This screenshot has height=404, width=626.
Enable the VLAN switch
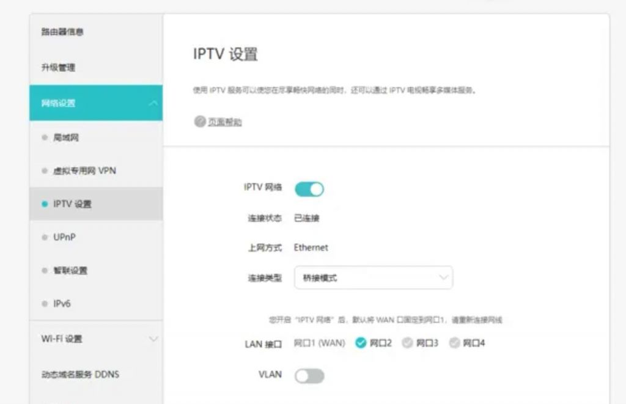pos(310,375)
